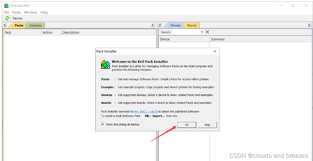Open the Help menu
This screenshot has height=161, width=313.
[44, 12]
